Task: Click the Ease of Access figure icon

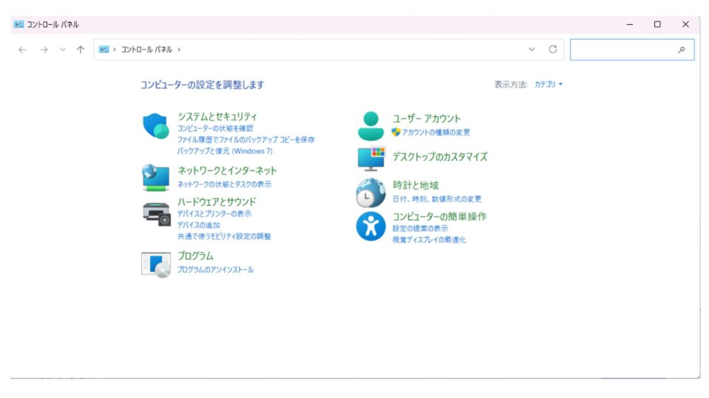Action: point(371,226)
